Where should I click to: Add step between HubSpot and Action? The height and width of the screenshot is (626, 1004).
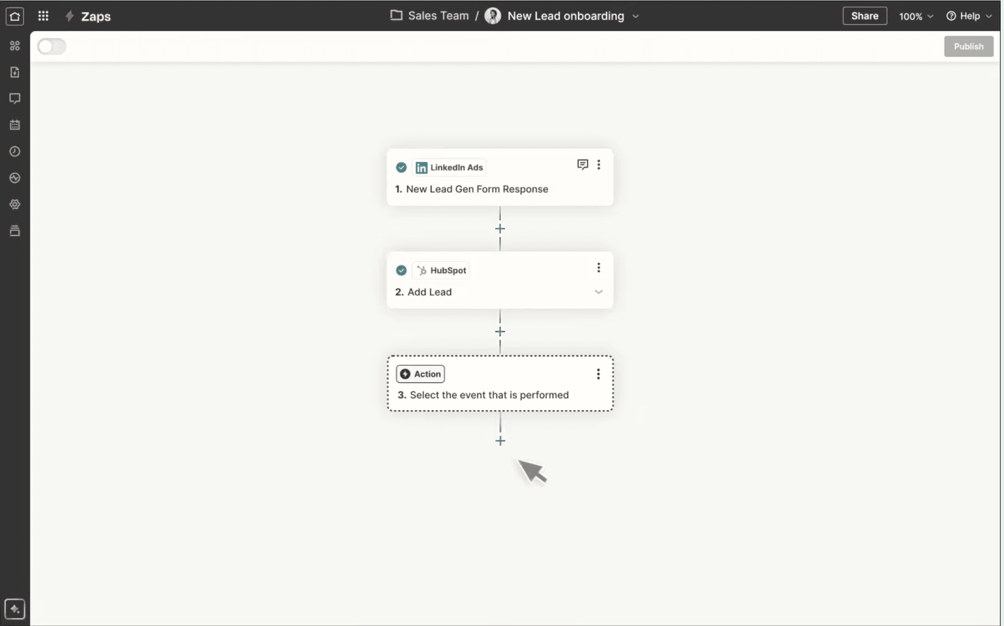pyautogui.click(x=500, y=332)
